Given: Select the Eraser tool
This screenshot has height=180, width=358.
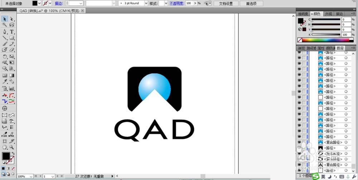Looking at the screenshot, I should point(12,49).
